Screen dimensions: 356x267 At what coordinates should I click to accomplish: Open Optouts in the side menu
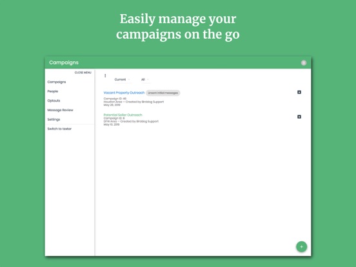coord(54,101)
